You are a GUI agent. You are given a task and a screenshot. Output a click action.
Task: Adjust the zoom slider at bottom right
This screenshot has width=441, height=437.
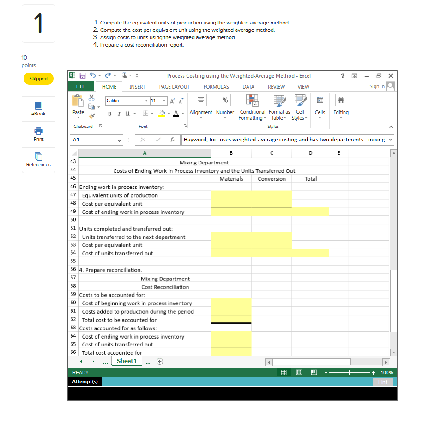[350, 372]
